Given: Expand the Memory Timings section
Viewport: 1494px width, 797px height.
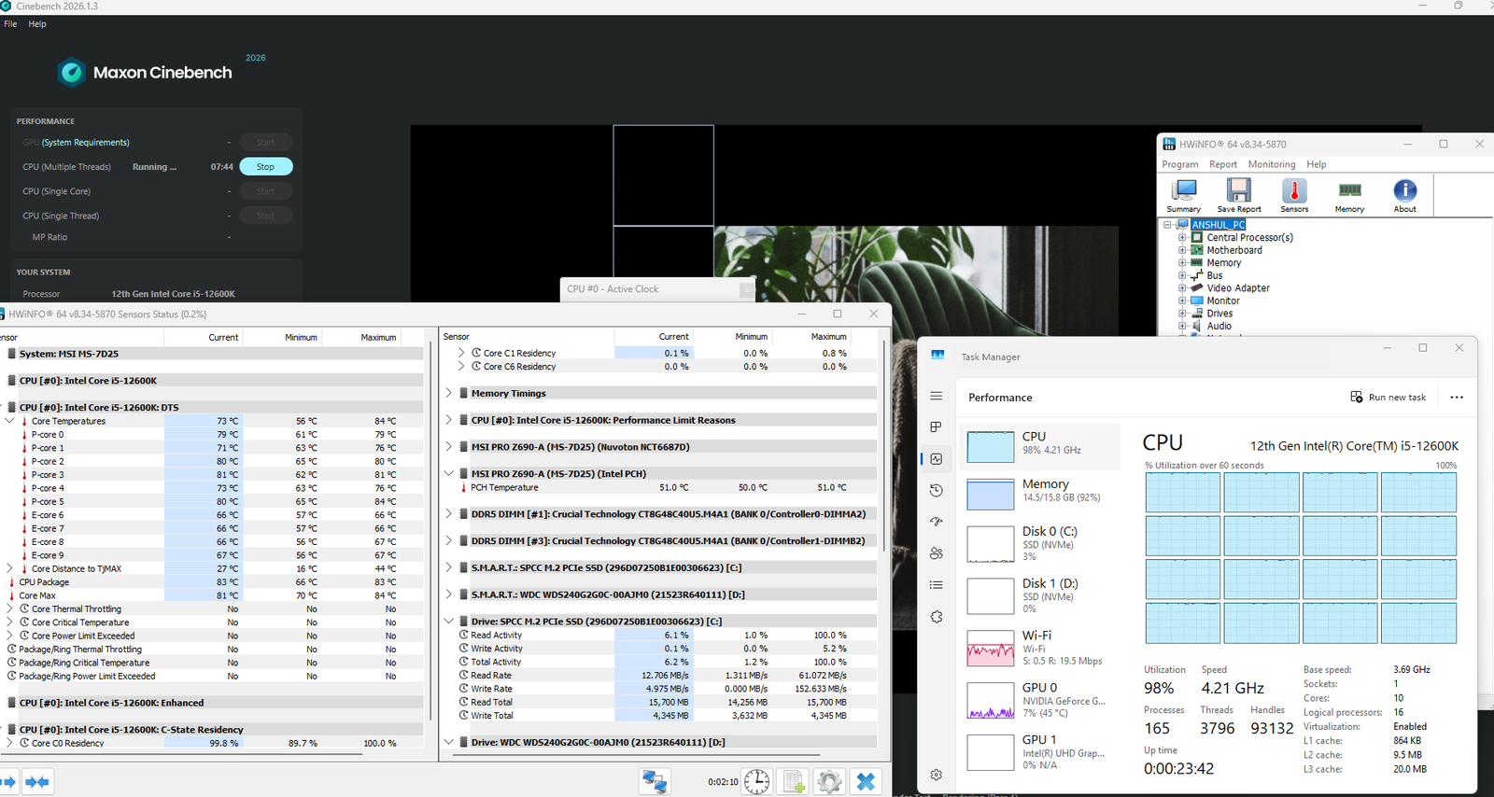Looking at the screenshot, I should 449,394.
